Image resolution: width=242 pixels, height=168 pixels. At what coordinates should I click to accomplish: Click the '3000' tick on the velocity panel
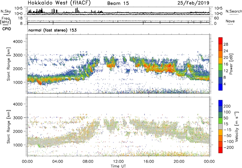[x=18, y=118]
